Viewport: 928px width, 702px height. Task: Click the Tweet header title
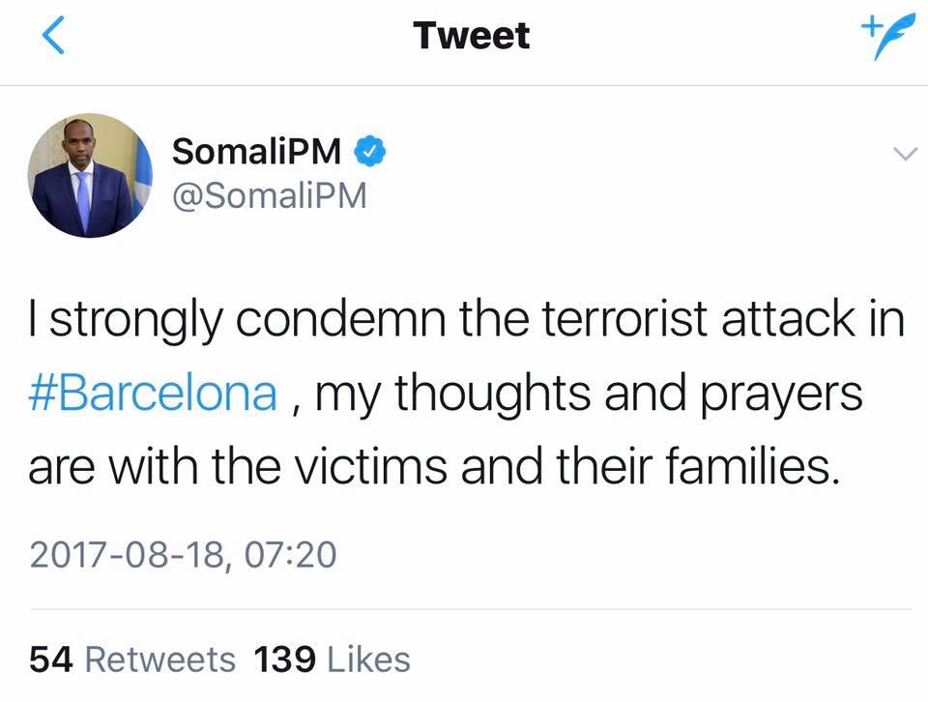point(471,37)
